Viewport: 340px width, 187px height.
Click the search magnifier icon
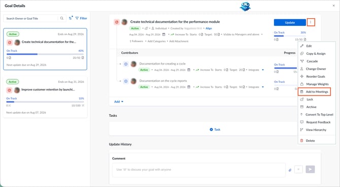click(62, 18)
